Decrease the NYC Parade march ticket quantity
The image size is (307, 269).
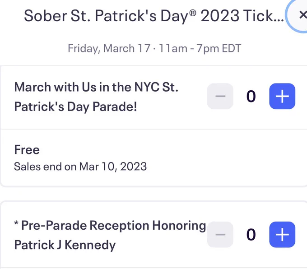tap(220, 96)
